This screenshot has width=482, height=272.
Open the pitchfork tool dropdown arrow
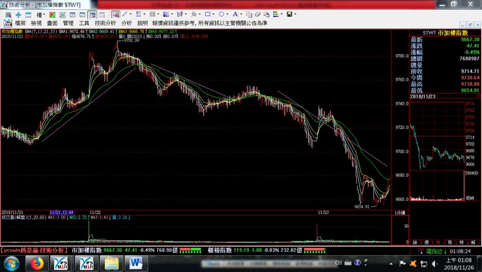(186, 14)
